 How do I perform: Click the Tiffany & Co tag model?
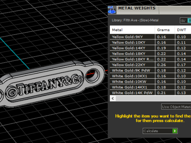tap(53, 84)
